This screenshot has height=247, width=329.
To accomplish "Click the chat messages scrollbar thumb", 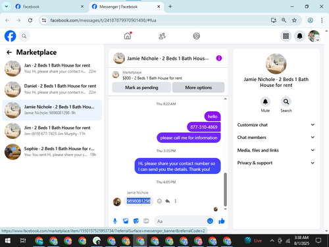I will click(225, 189).
